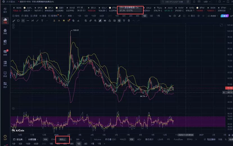The height and width of the screenshot is (146, 233).
Task: Click the 定位到 locate button
Action: coord(18,139)
